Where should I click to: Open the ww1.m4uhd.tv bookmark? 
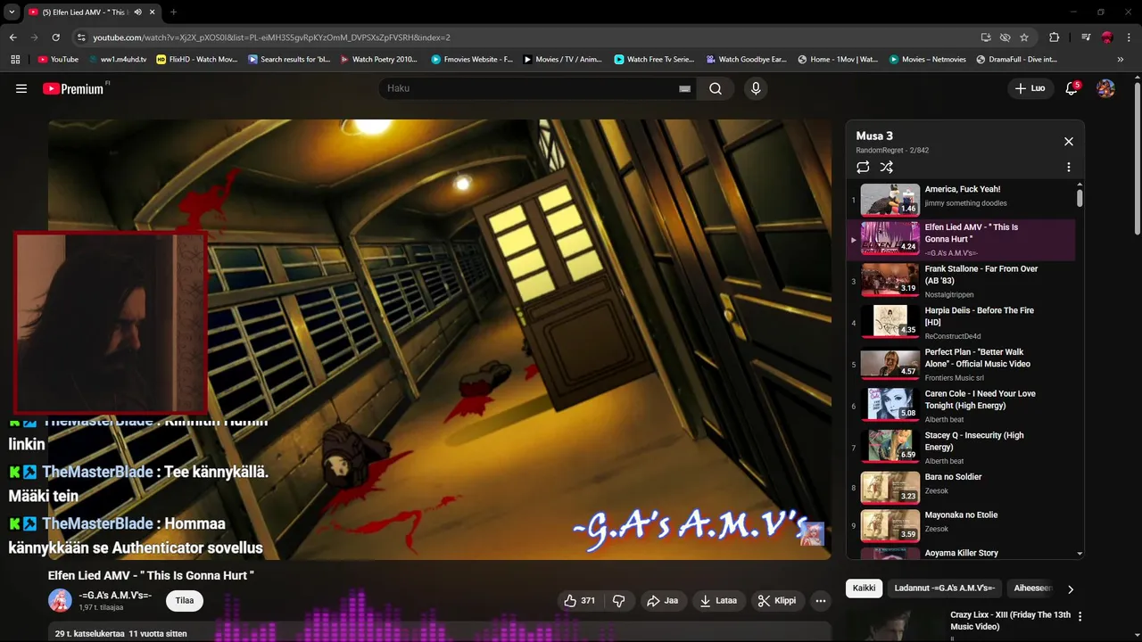point(117,60)
